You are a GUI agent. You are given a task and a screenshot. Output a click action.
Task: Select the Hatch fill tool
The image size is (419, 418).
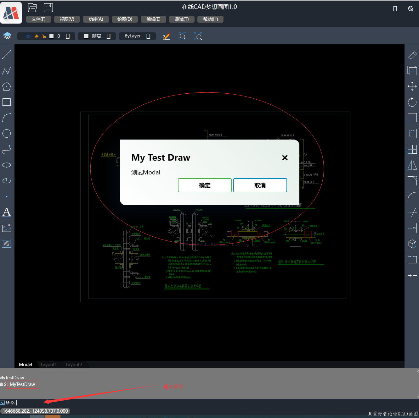tap(7, 244)
